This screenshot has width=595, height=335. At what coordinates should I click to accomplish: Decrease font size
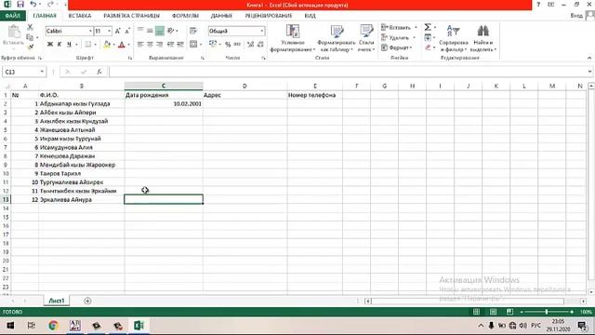pos(127,31)
